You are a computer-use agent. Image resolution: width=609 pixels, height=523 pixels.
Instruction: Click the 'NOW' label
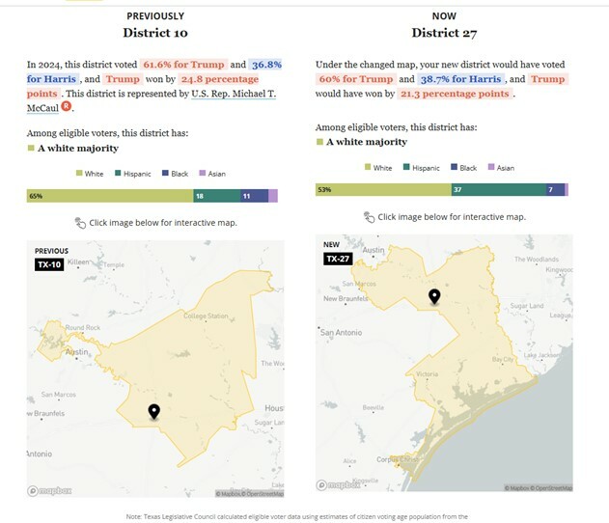coord(444,15)
